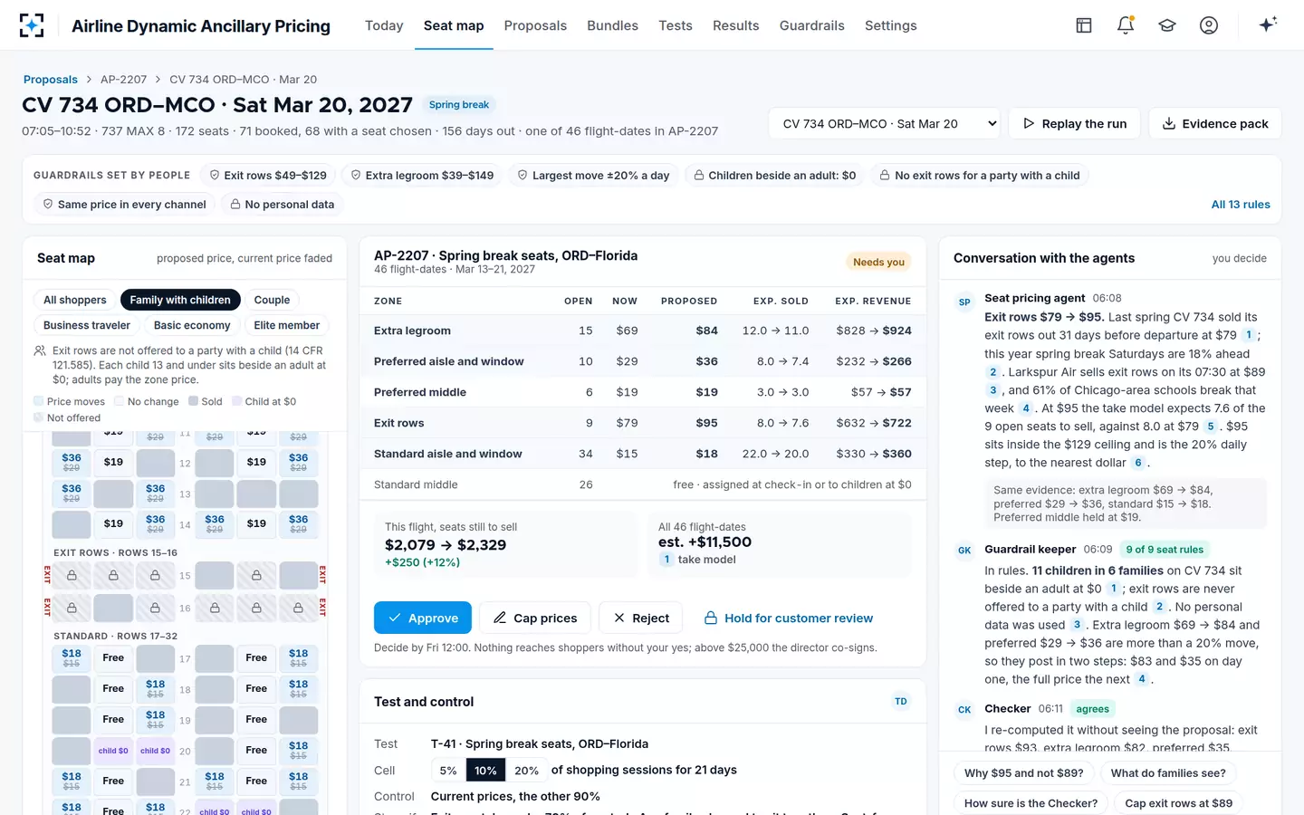
Task: Select the 10% test cell option
Action: pyautogui.click(x=485, y=771)
